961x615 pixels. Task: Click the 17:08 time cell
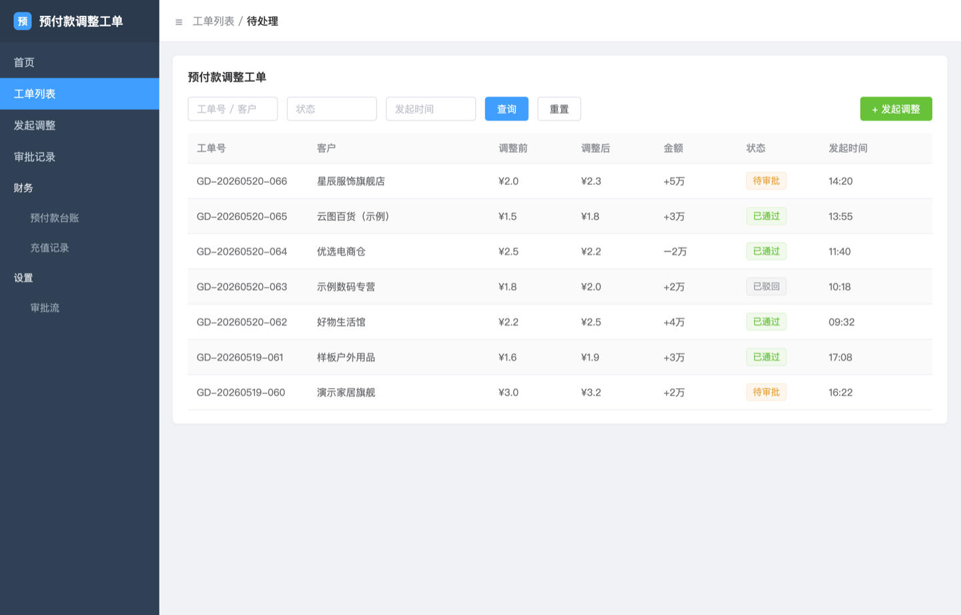[x=840, y=358]
